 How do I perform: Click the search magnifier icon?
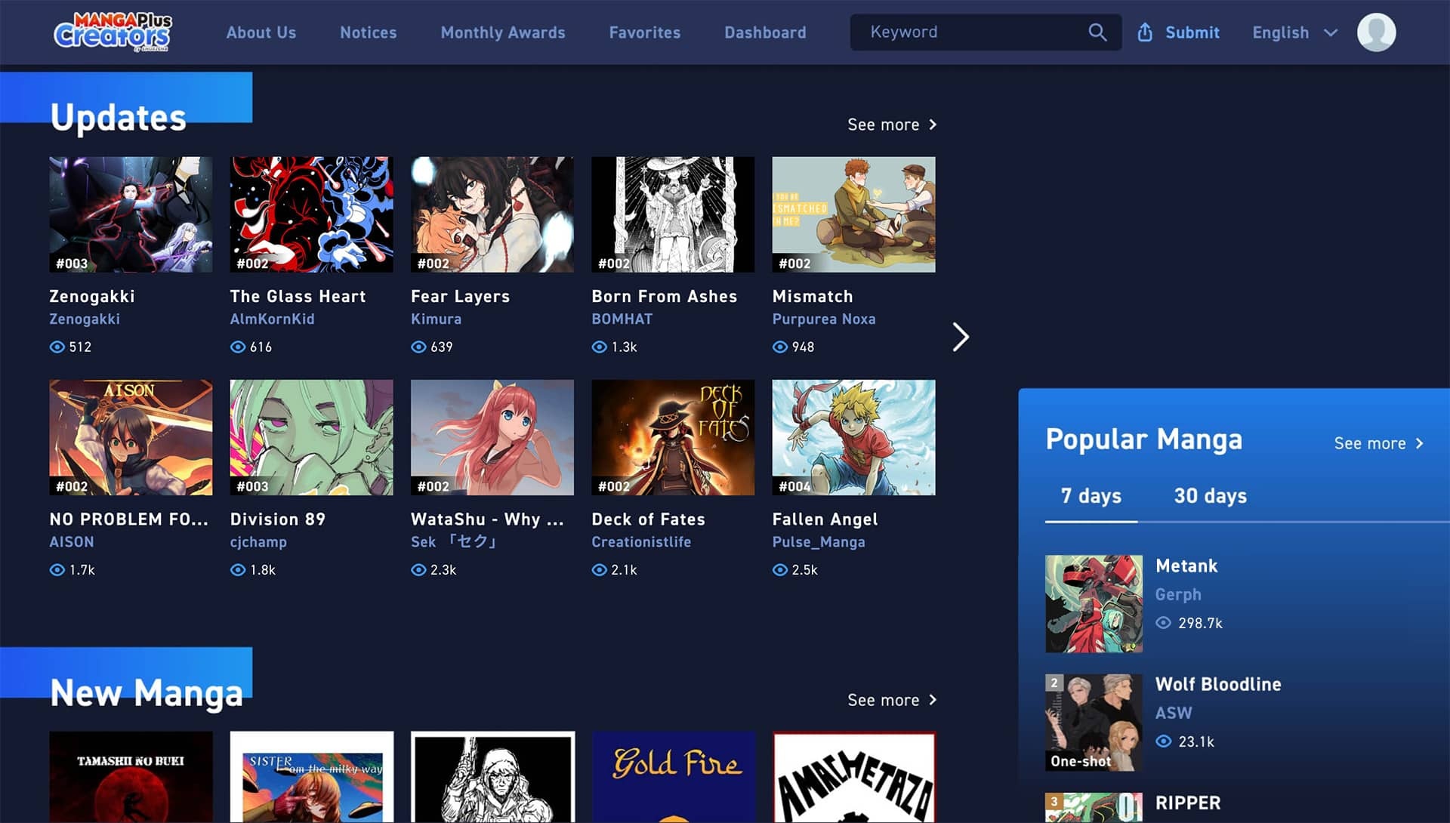click(1097, 32)
